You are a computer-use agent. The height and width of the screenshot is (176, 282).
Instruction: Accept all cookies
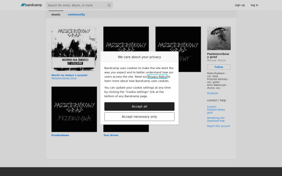140,107
